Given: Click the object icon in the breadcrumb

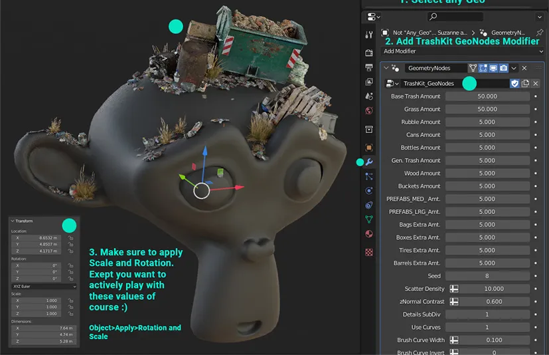Looking at the screenshot, I should pyautogui.click(x=385, y=33).
